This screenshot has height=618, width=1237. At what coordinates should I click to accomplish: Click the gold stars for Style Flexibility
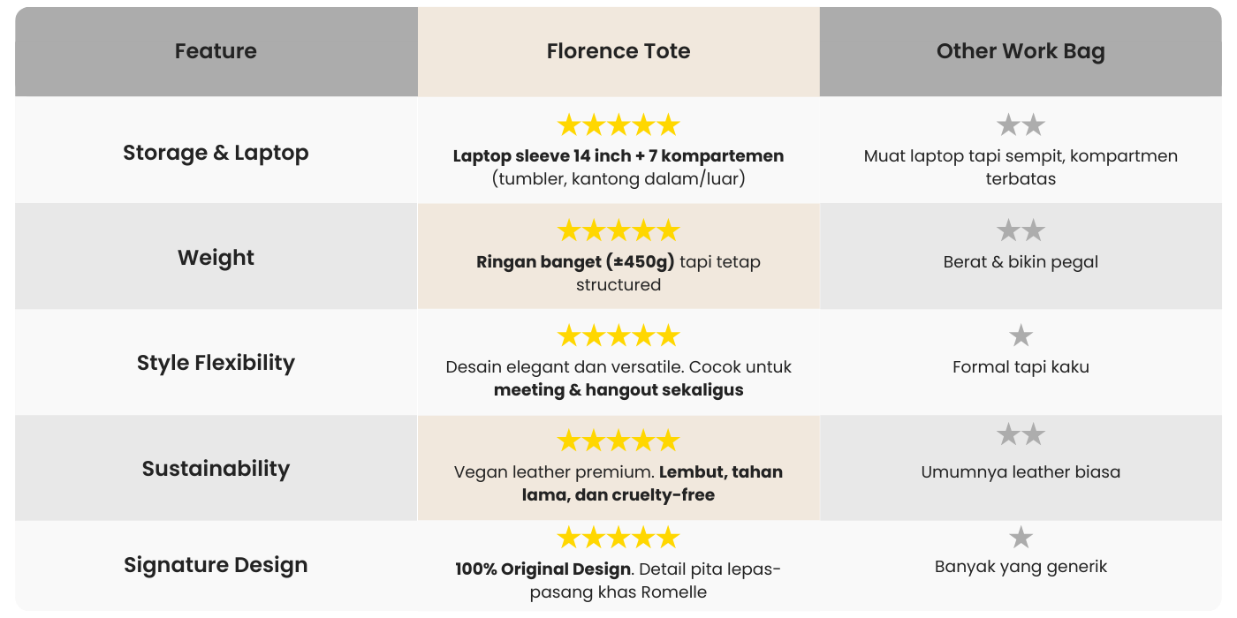pos(618,335)
